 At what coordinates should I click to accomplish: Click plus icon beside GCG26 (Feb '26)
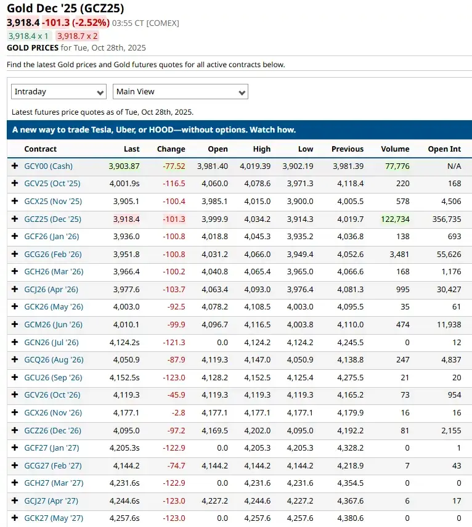click(15, 254)
